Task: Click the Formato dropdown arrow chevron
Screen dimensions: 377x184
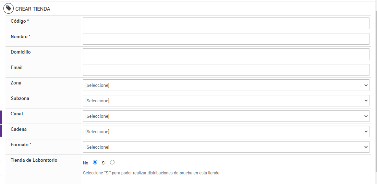Action: click(x=366, y=147)
